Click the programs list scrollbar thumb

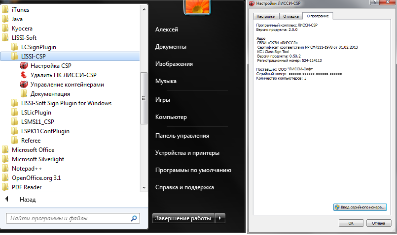tap(144, 98)
